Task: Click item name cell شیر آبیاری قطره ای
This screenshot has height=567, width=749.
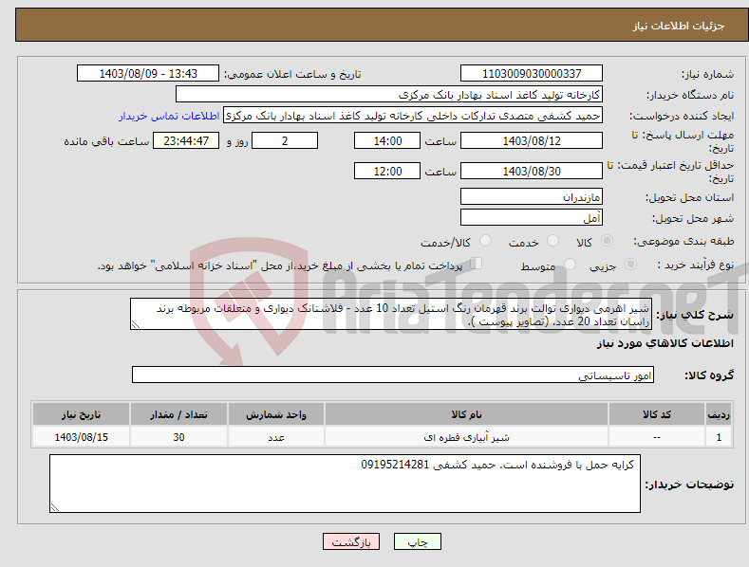Action: coord(466,437)
